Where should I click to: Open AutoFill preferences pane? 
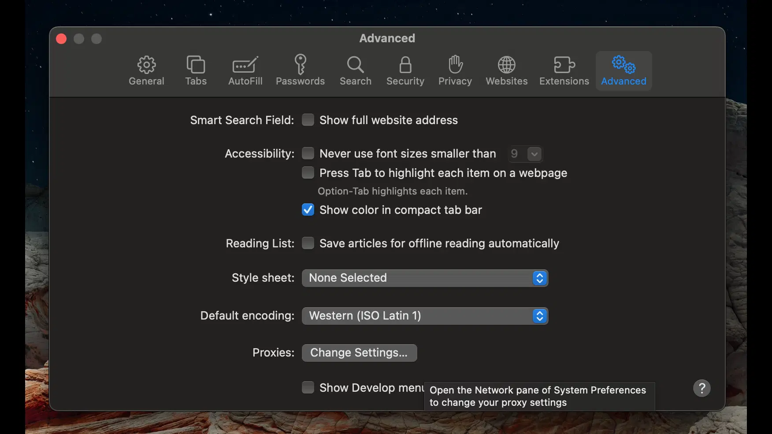pyautogui.click(x=245, y=70)
